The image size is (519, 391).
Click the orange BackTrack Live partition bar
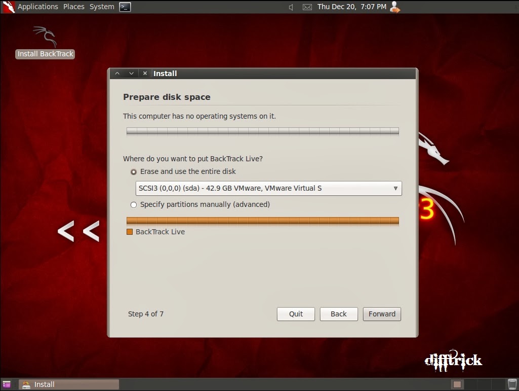tap(262, 221)
